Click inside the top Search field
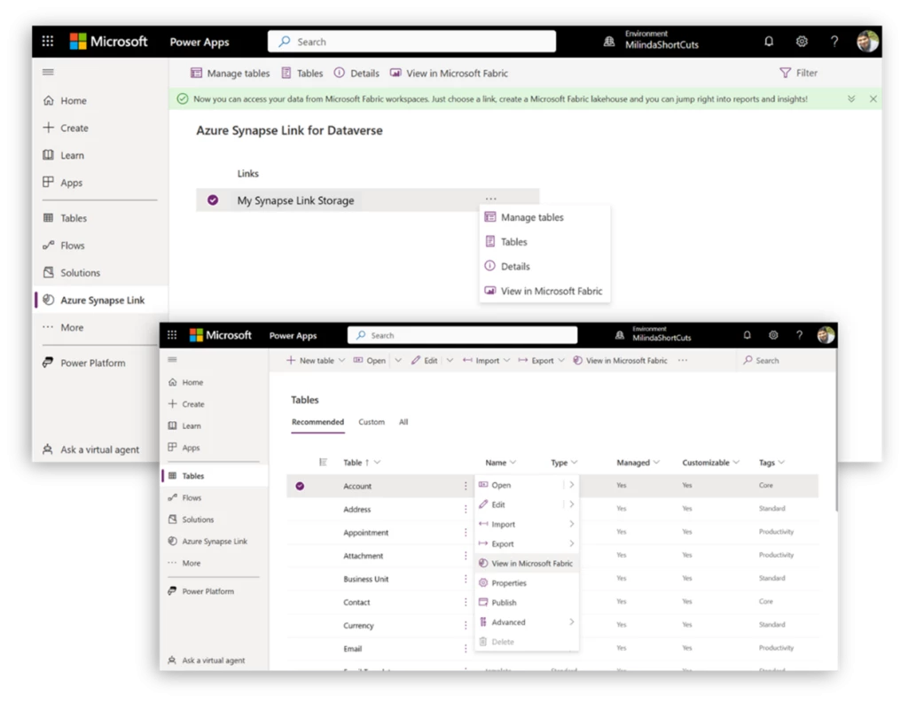This screenshot has width=908, height=703. point(411,41)
